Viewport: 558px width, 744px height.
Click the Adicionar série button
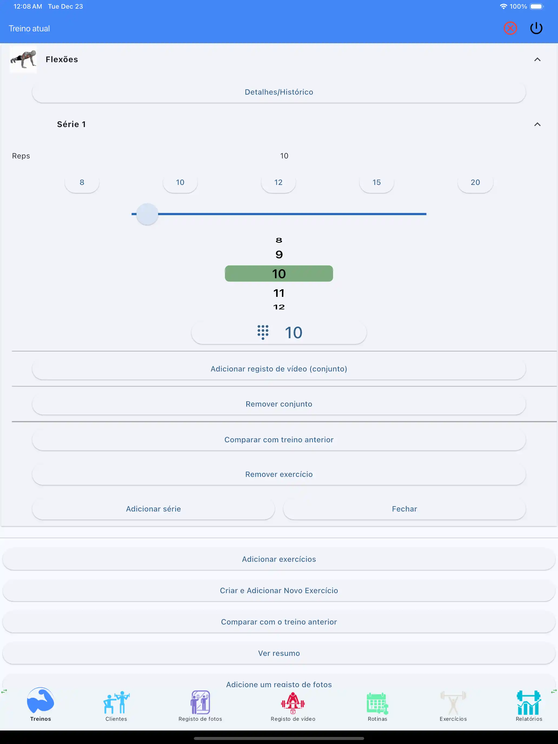[x=153, y=509]
